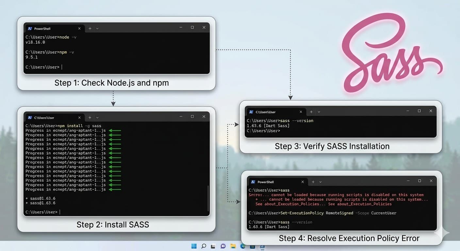Minimize the Step 1 PowerShell window
The height and width of the screenshot is (251, 460).
click(x=181, y=28)
